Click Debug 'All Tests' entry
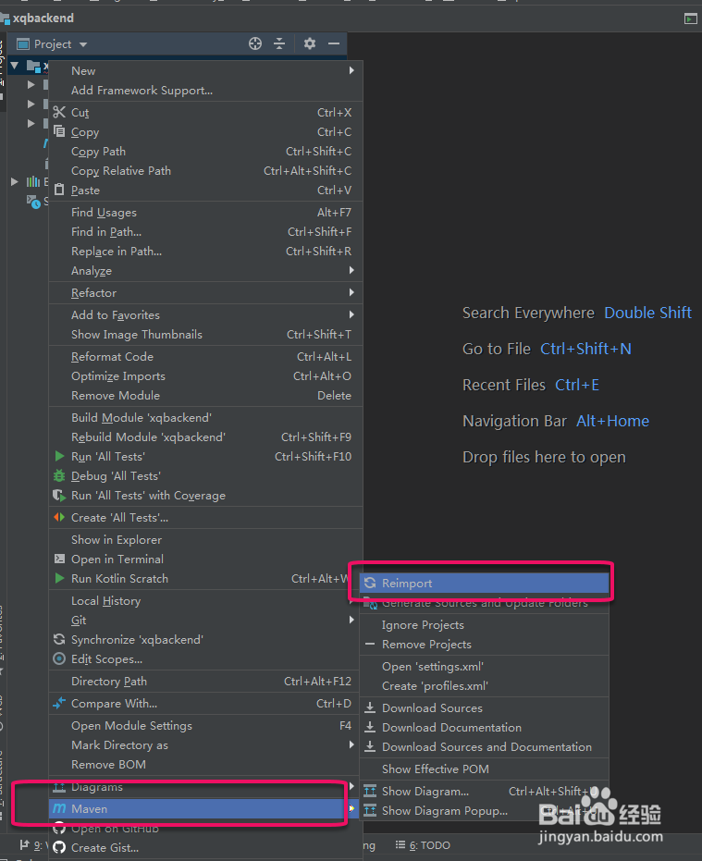This screenshot has width=702, height=861. coord(116,475)
